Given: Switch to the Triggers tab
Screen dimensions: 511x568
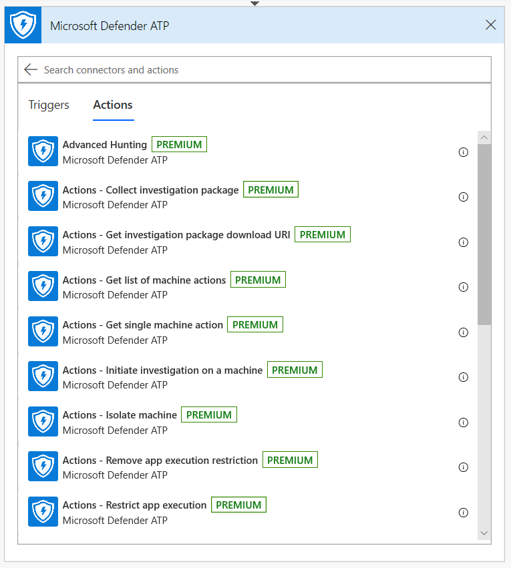Looking at the screenshot, I should pos(49,105).
